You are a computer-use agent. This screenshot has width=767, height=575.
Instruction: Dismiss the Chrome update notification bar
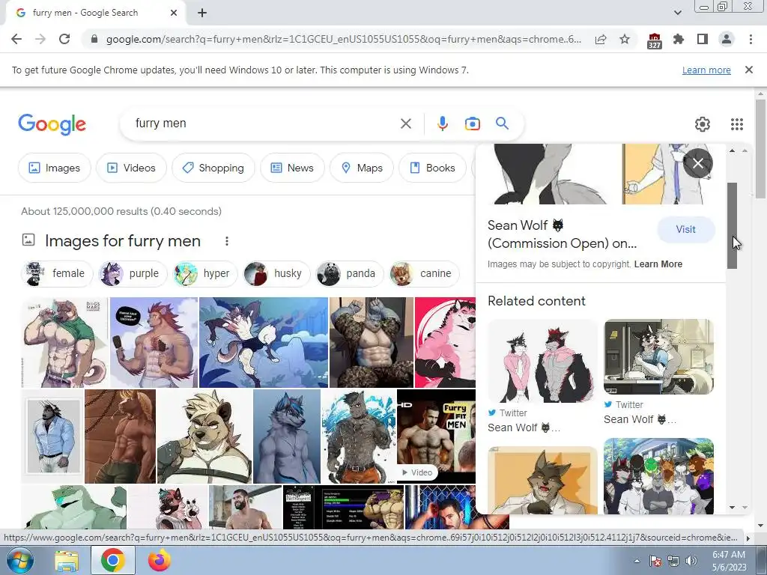click(x=748, y=70)
